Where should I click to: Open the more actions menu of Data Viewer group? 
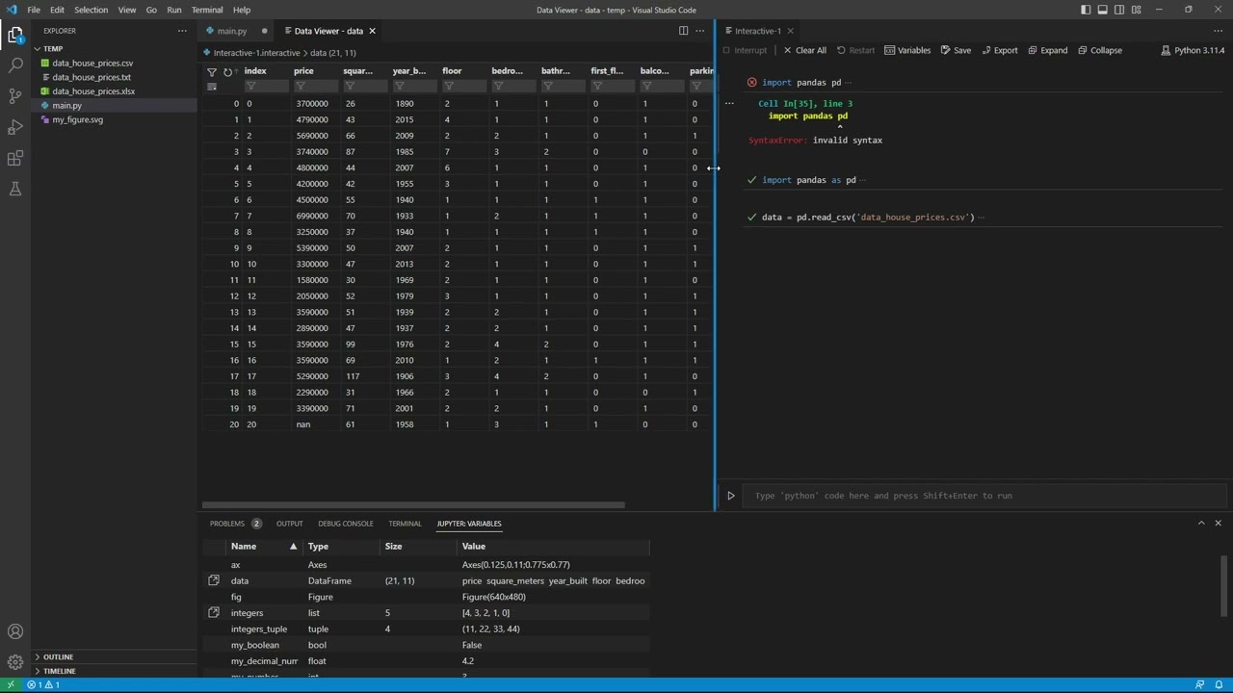coord(701,31)
